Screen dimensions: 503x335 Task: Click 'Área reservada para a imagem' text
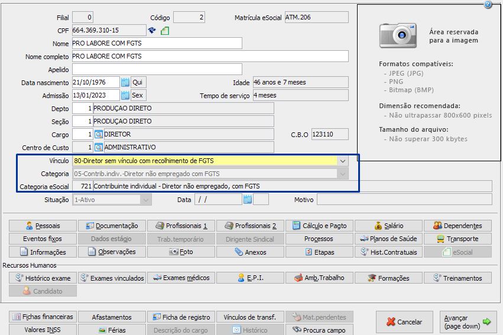[453, 36]
